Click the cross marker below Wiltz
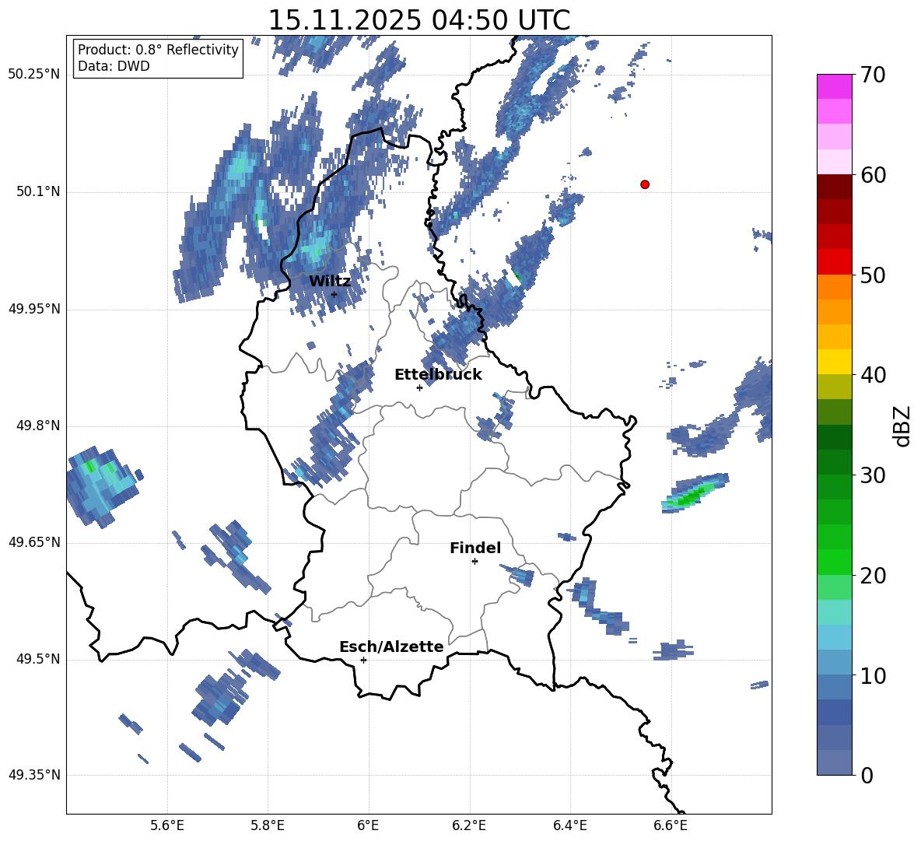This screenshot has height=841, width=921. click(x=334, y=294)
